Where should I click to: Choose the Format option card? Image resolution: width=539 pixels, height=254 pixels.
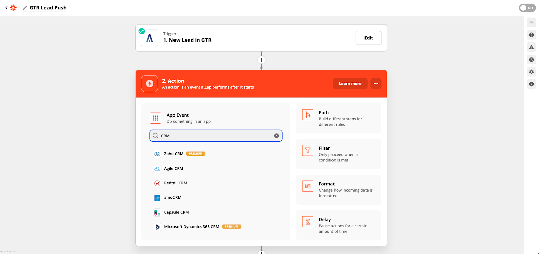click(x=339, y=189)
